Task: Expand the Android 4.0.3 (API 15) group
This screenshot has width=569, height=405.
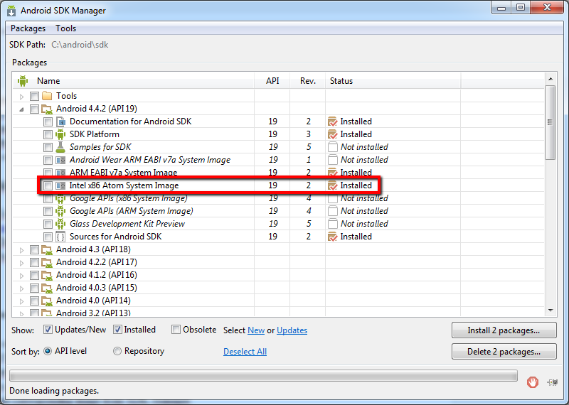Action: (x=21, y=288)
